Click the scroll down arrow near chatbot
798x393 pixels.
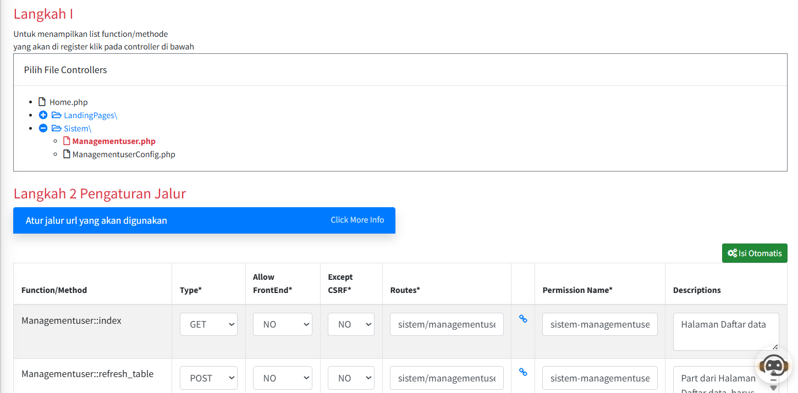click(773, 388)
